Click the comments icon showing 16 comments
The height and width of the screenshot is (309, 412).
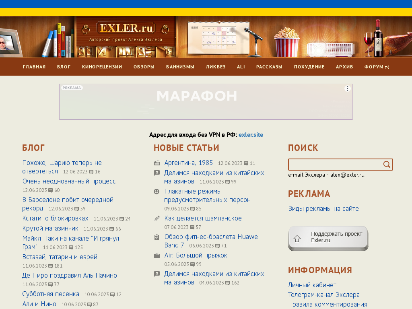coord(91,172)
